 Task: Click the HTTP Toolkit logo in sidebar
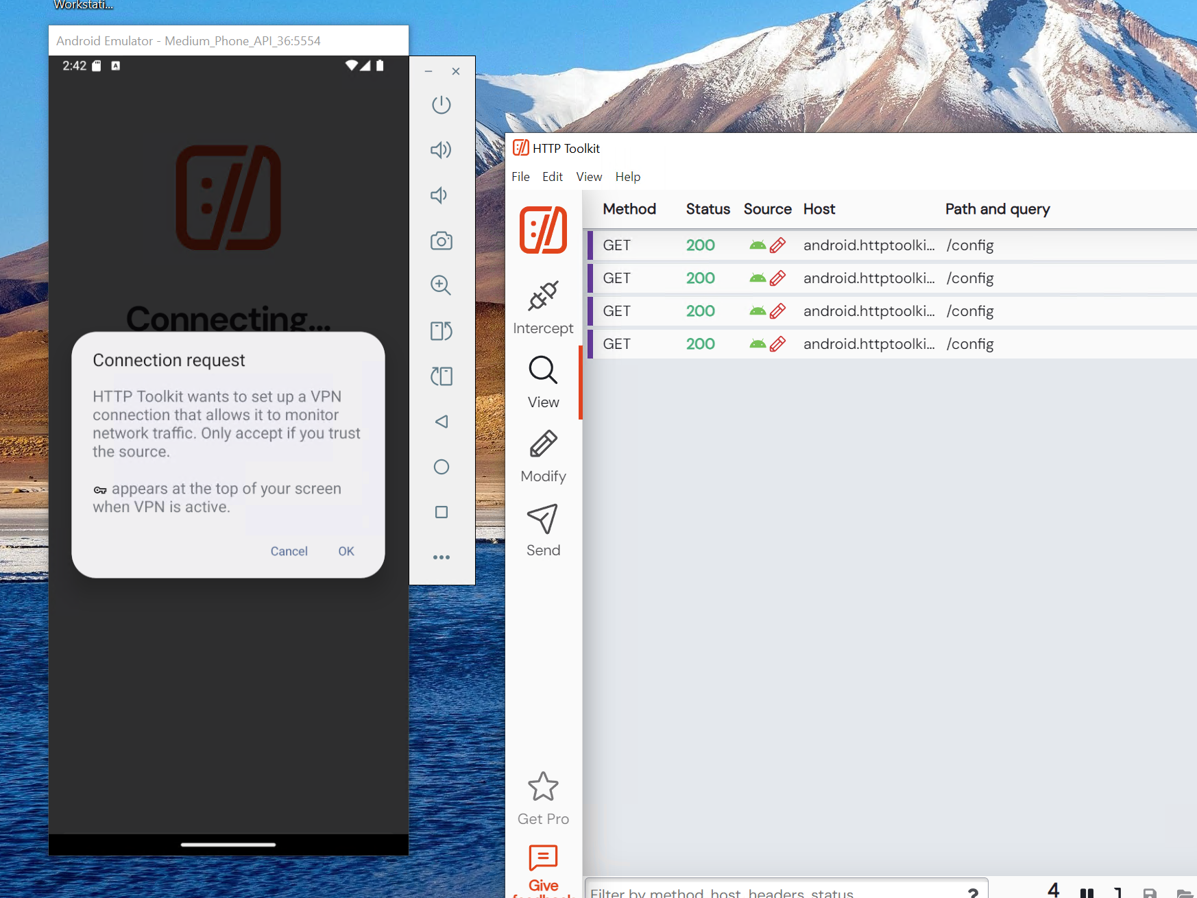pos(544,230)
